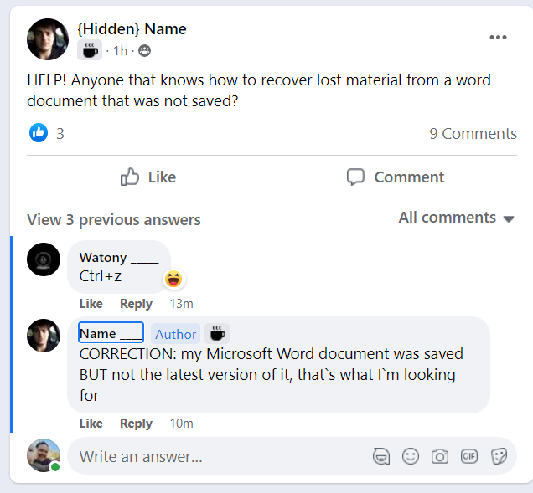Click the coffee cup badge under the poster's name
533x493 pixels.
coord(90,50)
